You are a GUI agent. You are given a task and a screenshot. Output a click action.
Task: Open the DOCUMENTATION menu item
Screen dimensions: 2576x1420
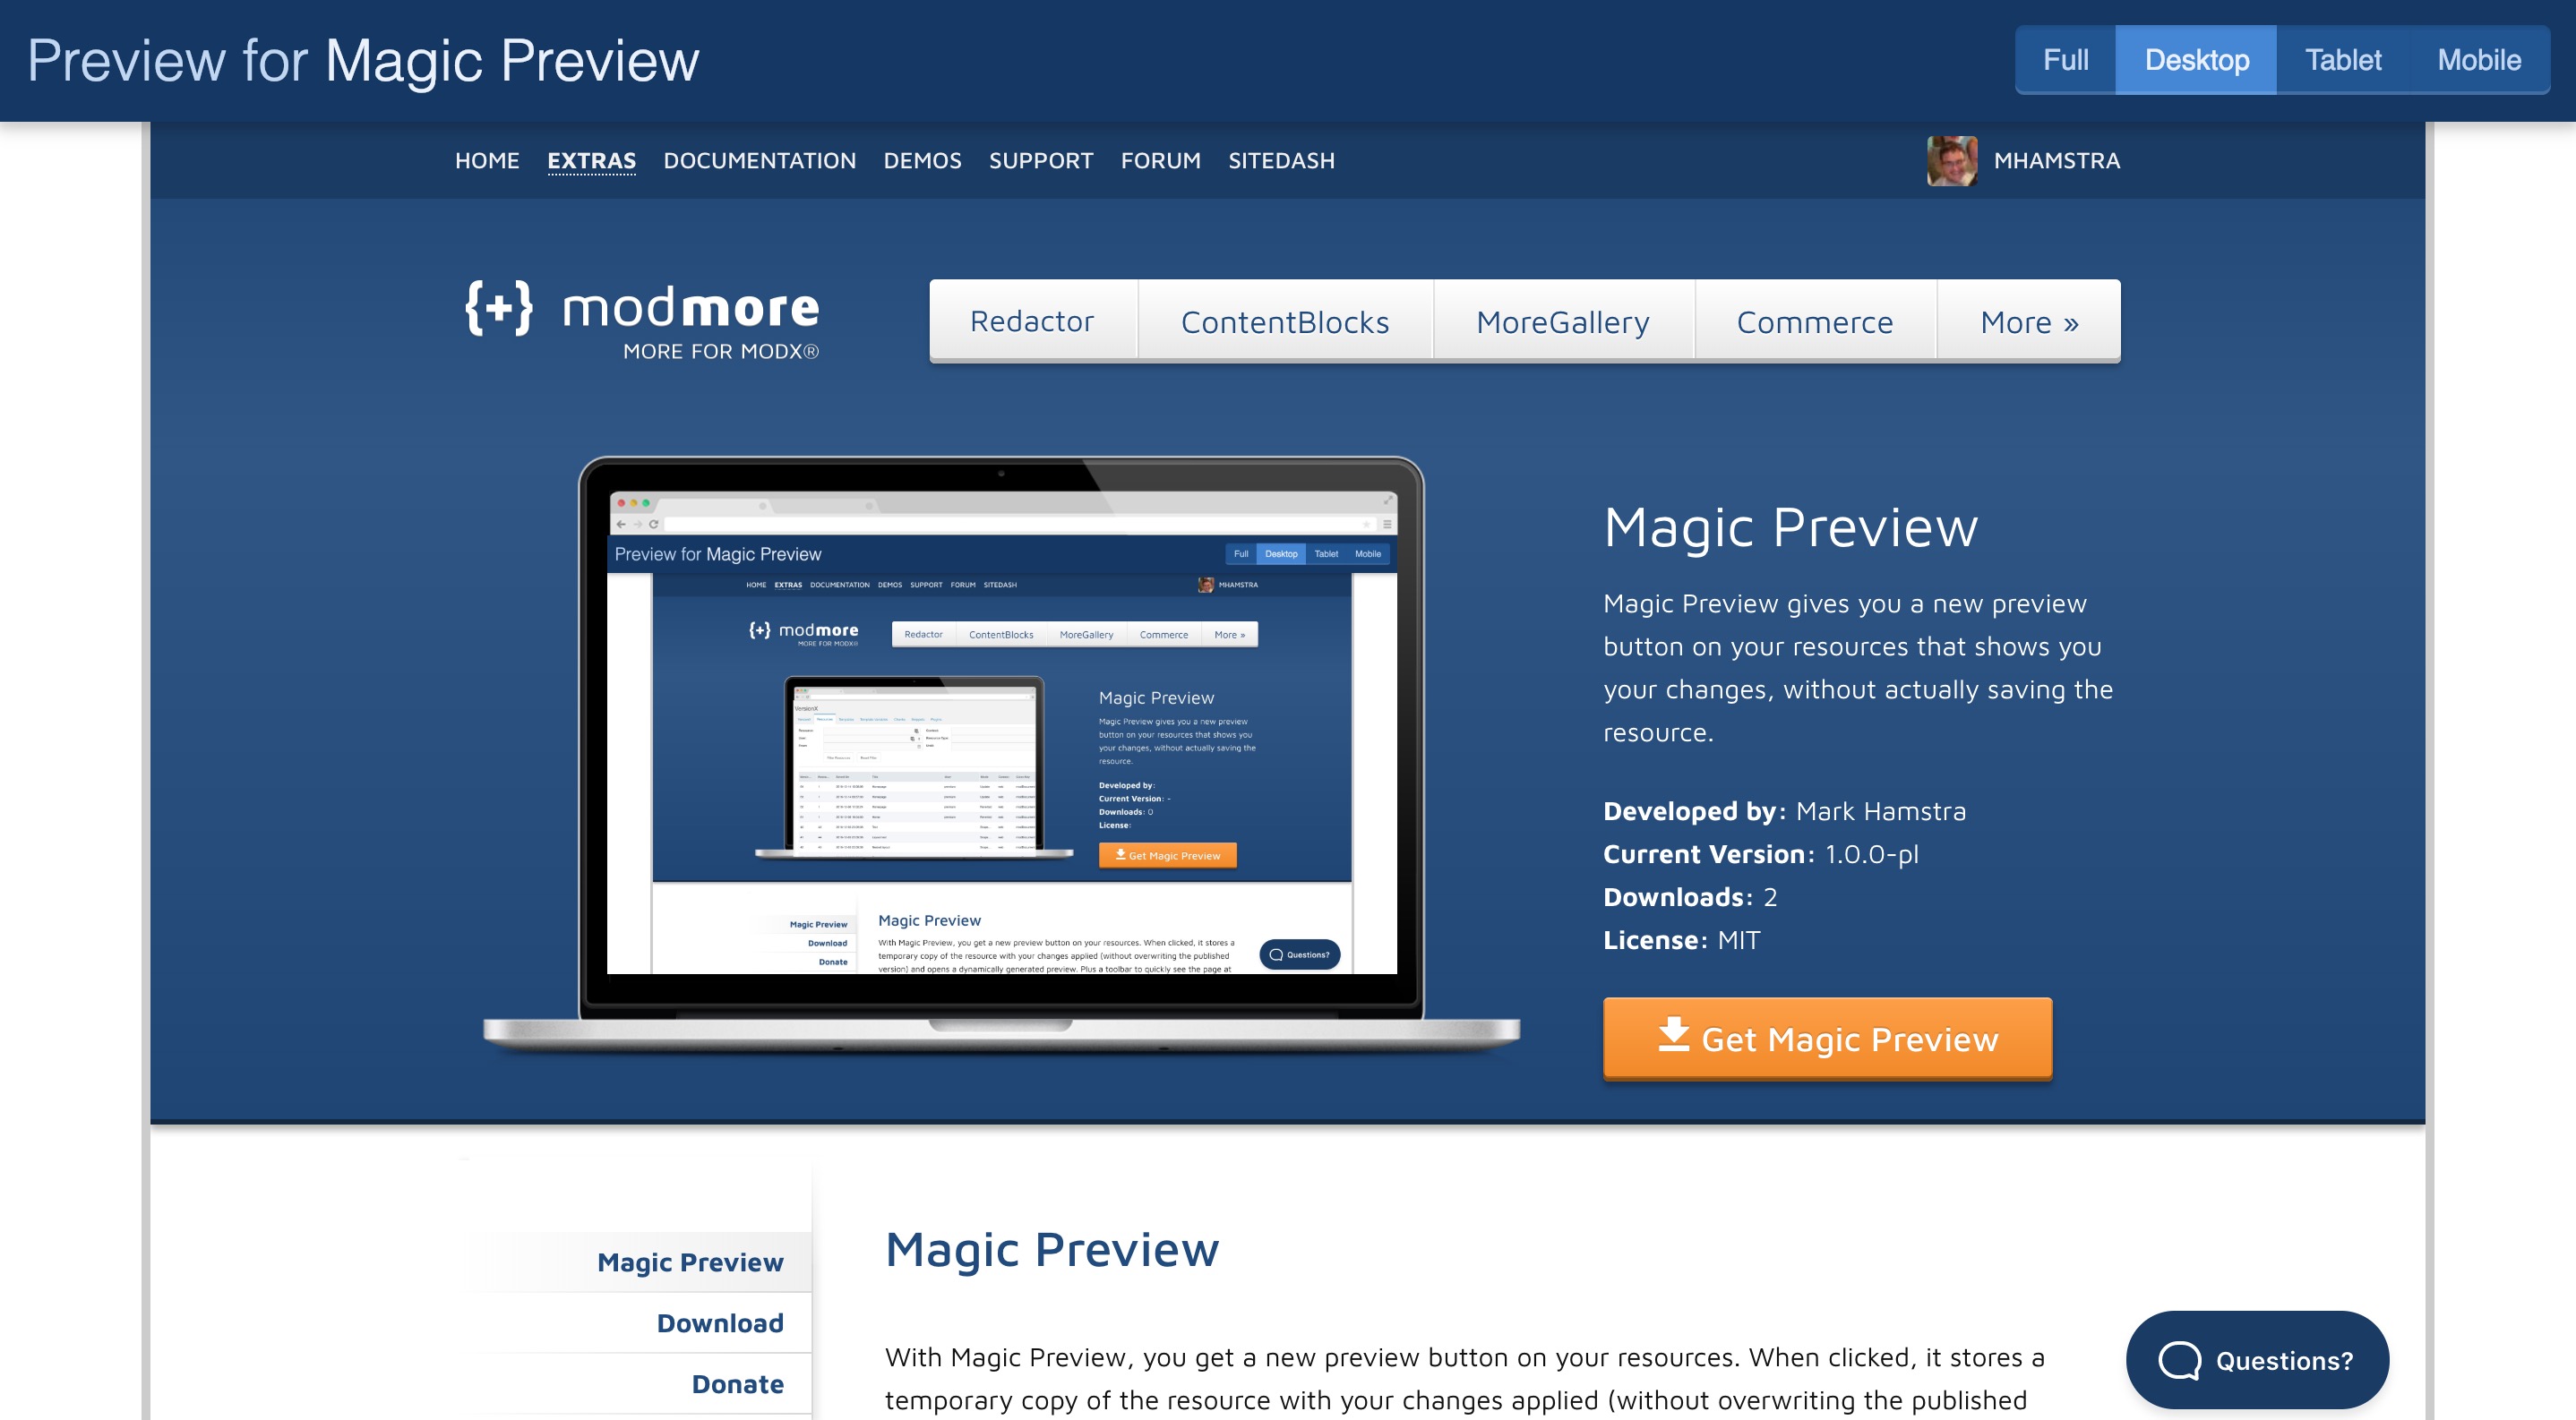click(x=759, y=159)
